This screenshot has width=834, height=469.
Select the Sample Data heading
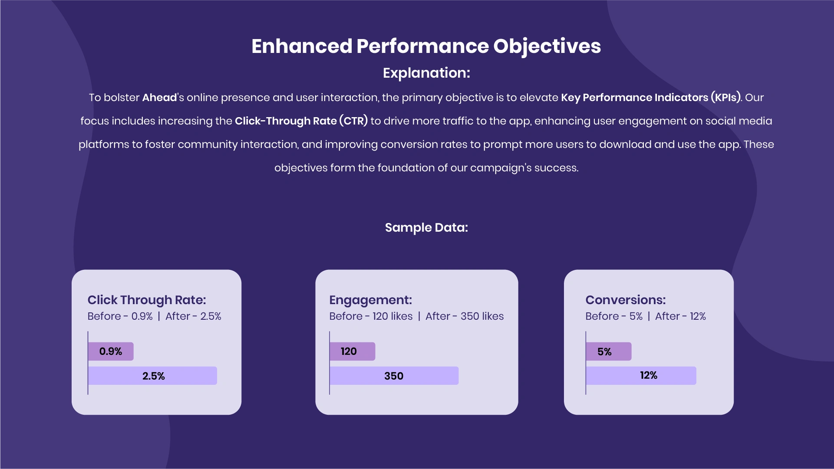(x=426, y=228)
